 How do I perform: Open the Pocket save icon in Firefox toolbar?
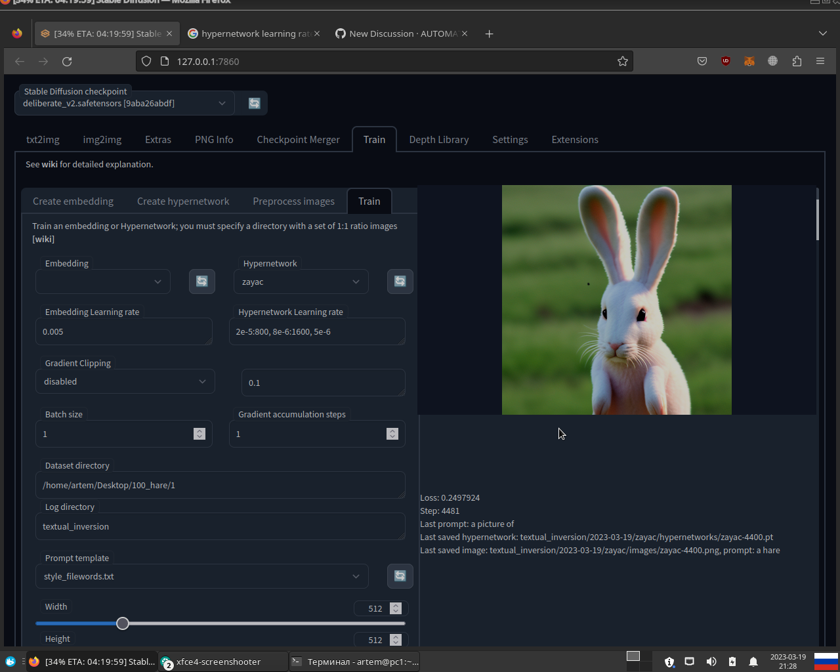[x=702, y=61]
